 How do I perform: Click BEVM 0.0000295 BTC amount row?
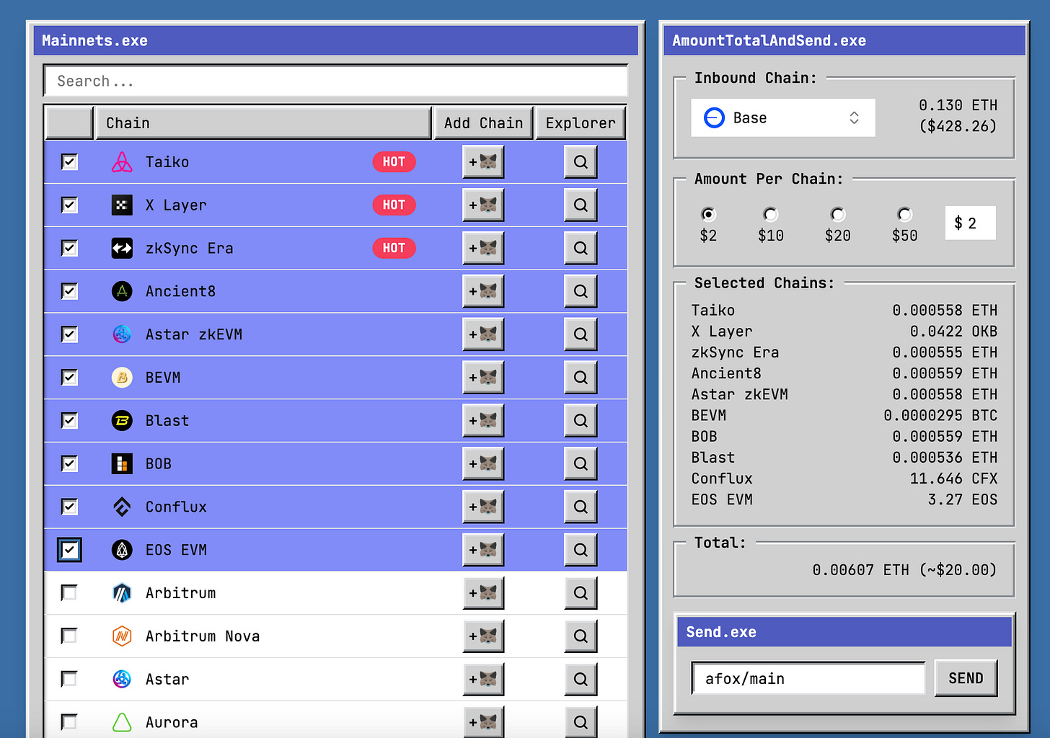click(844, 416)
